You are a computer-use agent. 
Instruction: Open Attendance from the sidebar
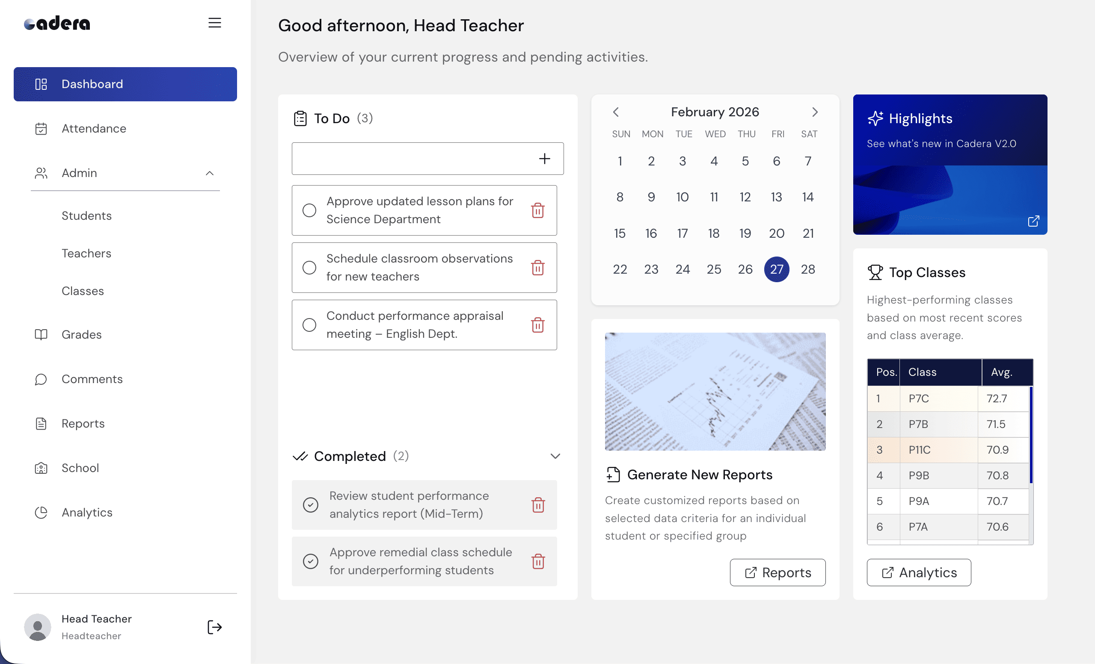pos(94,129)
